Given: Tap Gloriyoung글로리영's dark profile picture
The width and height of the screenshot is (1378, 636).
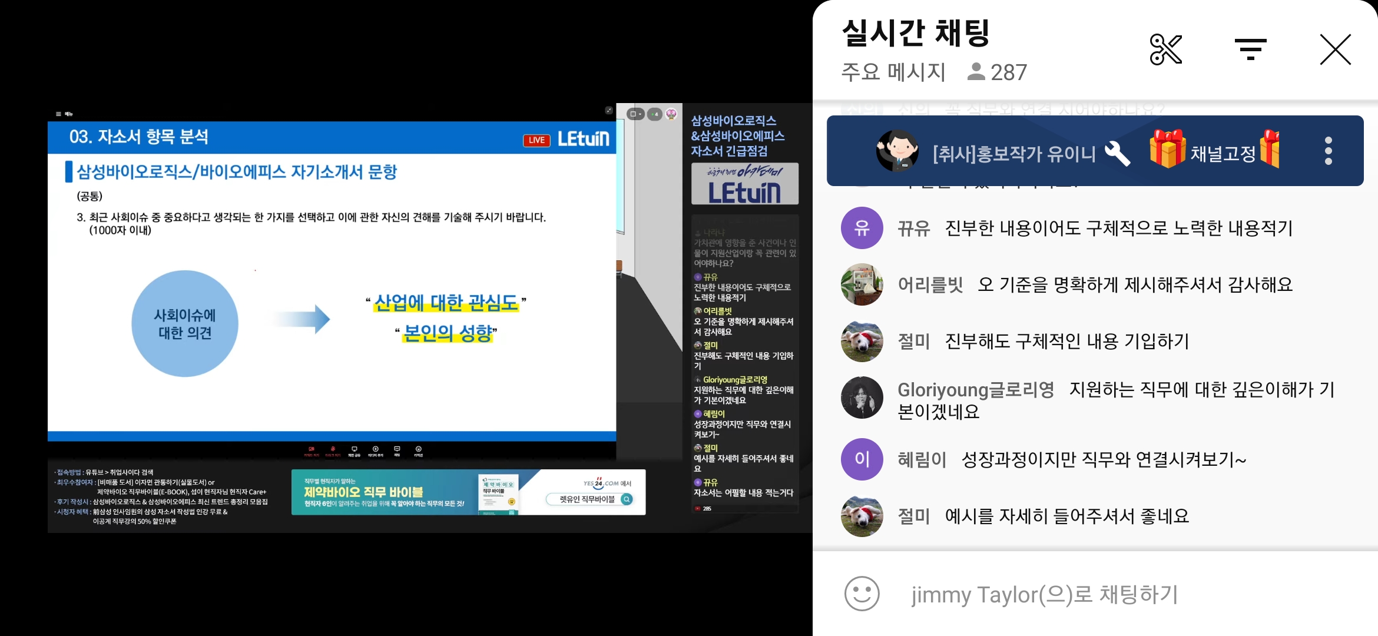Looking at the screenshot, I should point(862,397).
